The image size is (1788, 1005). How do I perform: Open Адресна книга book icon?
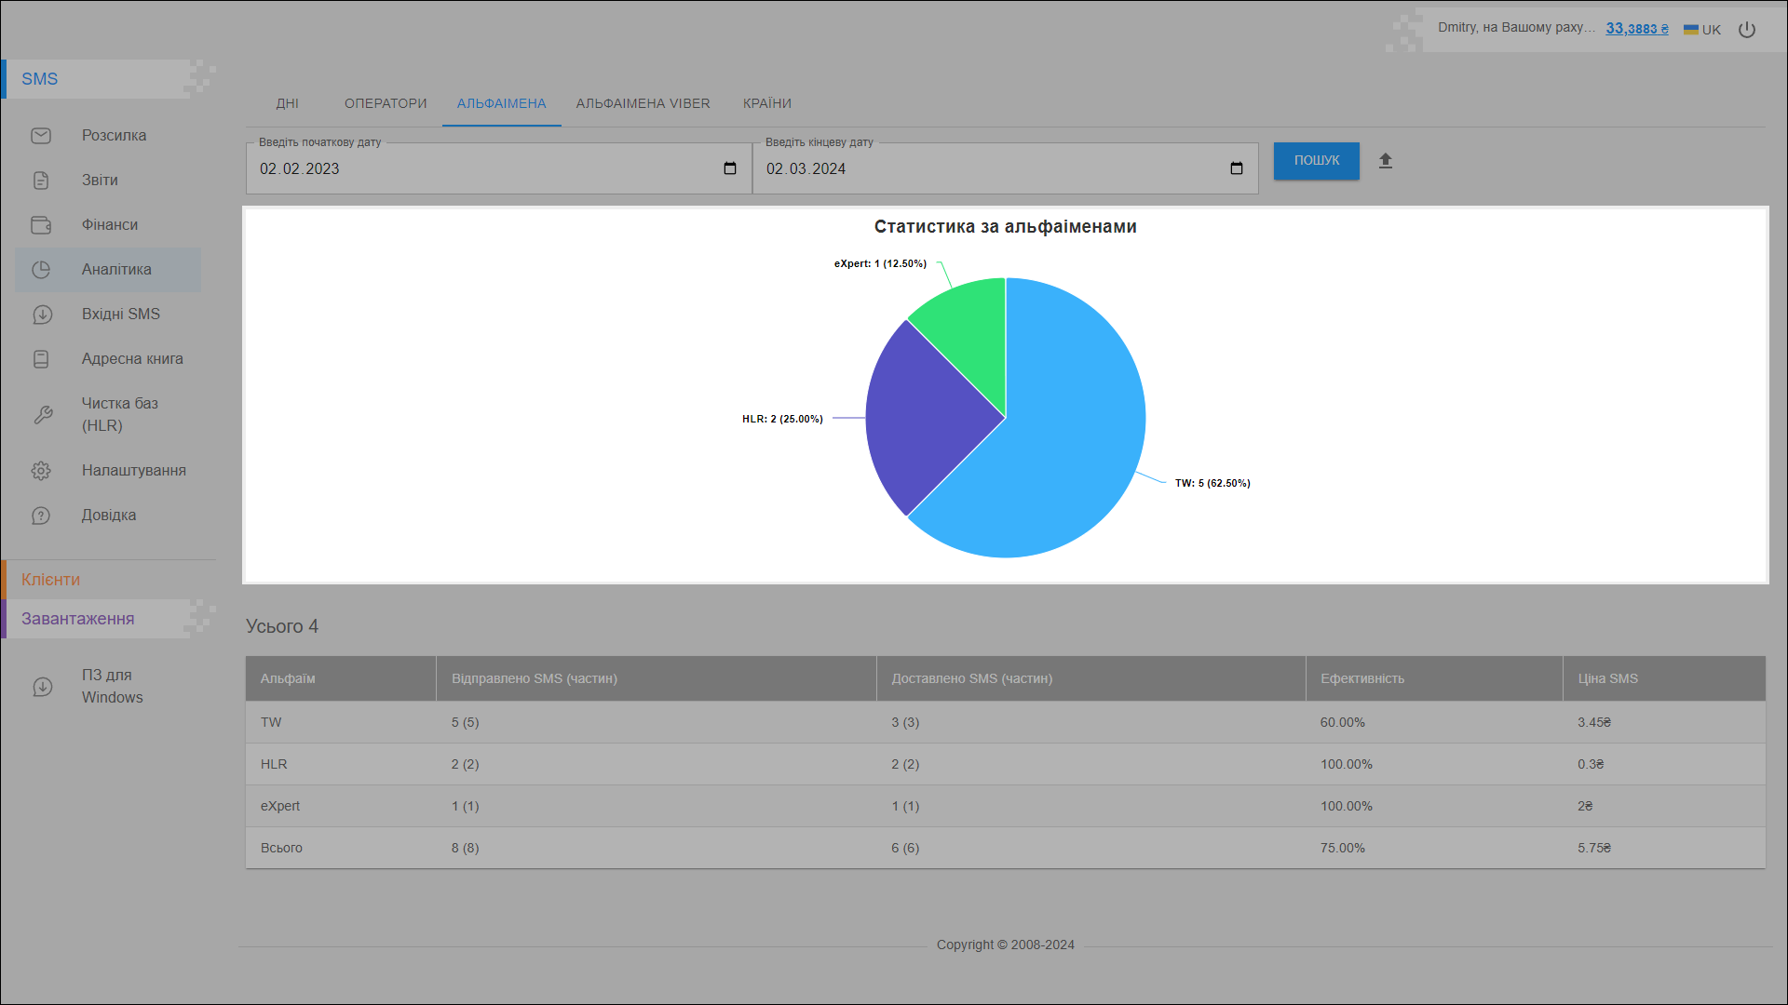tap(41, 359)
